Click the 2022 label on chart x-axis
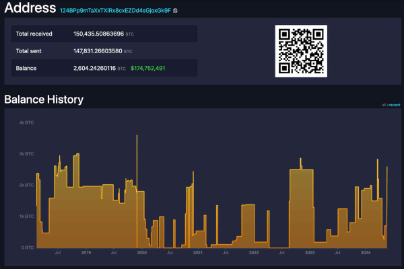Image resolution: width=404 pixels, height=269 pixels. tap(253, 253)
